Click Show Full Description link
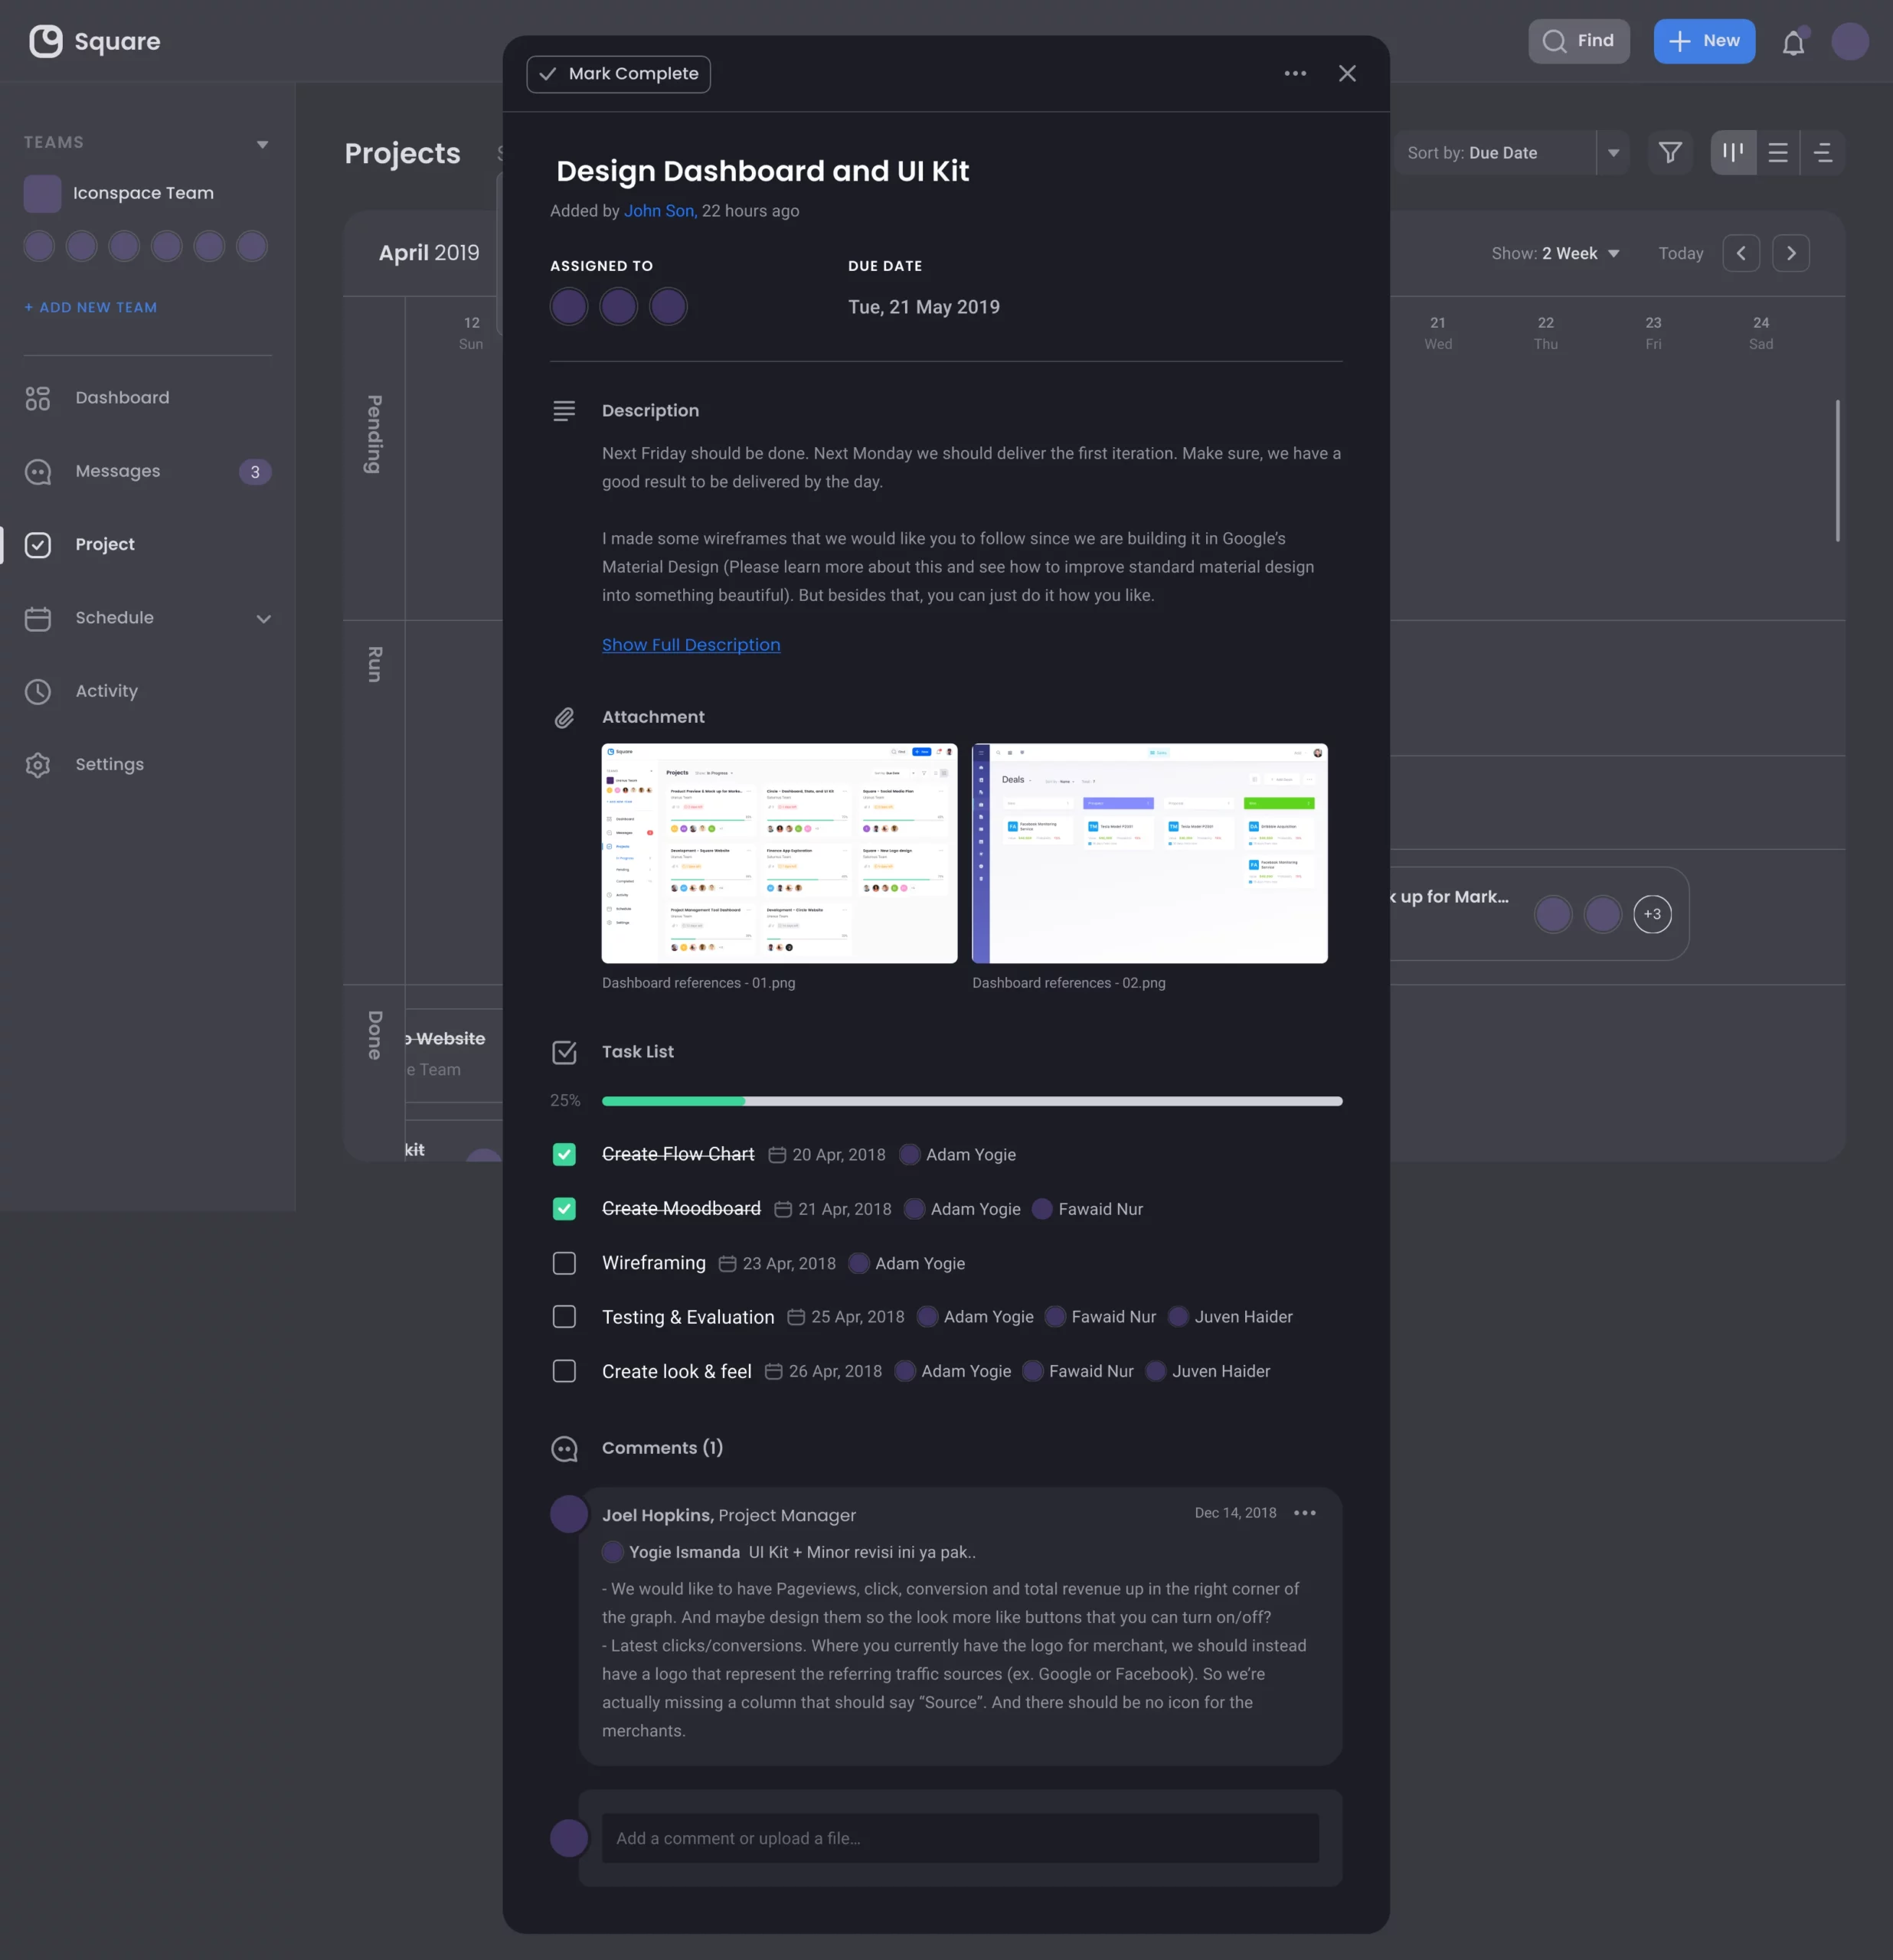Viewport: 1893px width, 1960px height. pyautogui.click(x=690, y=645)
